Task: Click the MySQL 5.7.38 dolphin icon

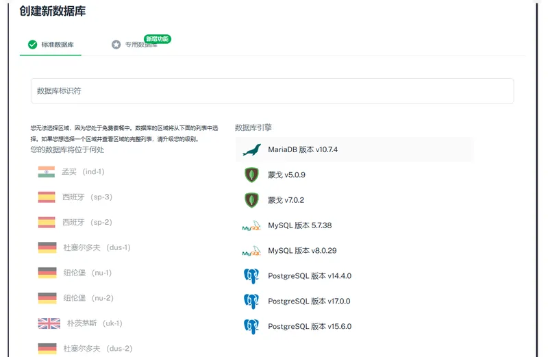Action: [x=251, y=225]
